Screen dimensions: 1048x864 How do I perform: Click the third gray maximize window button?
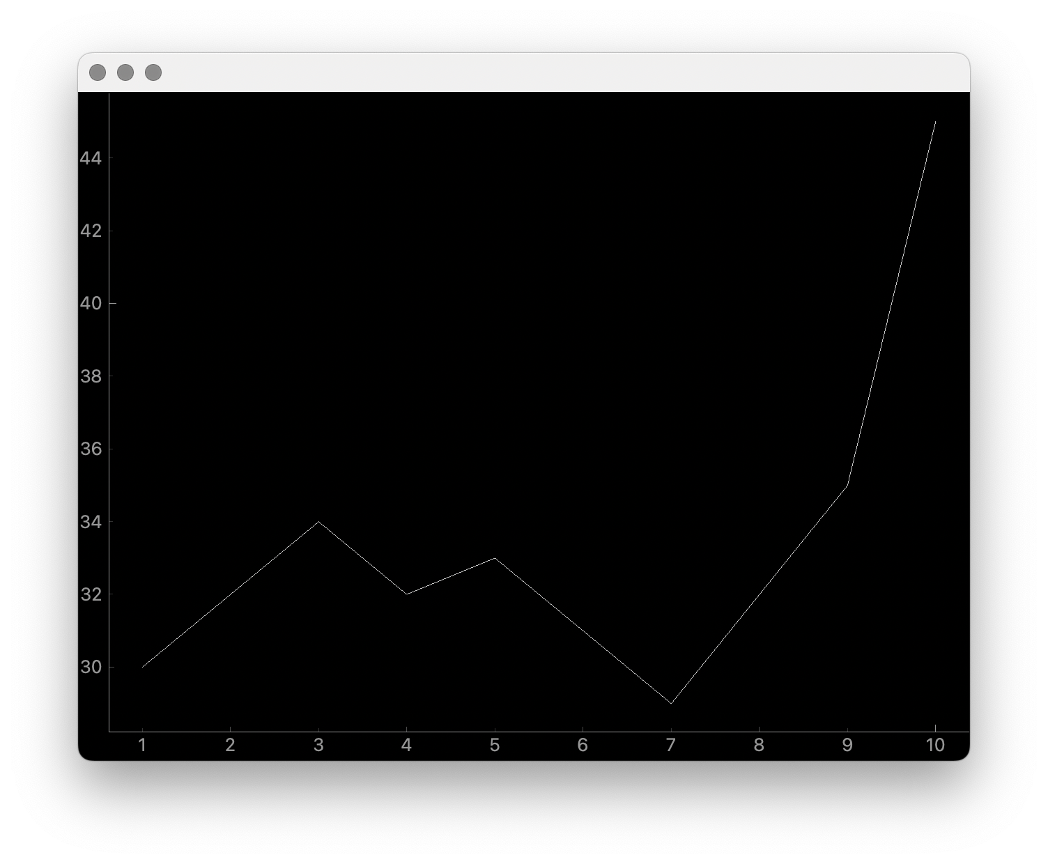(153, 72)
